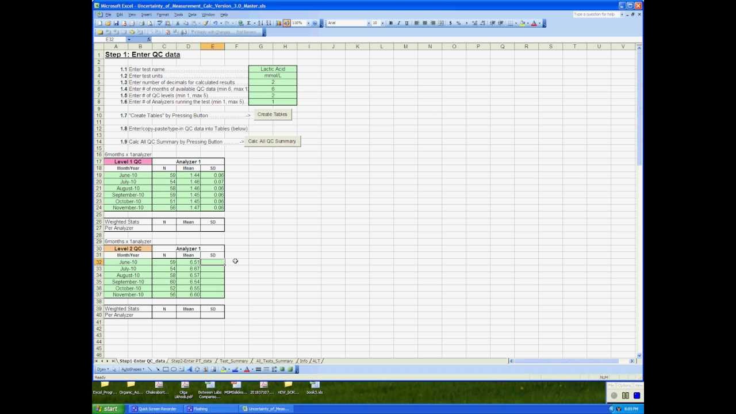Toggle Bold formatting
Viewport: 736px width, 414px height.
click(x=391, y=23)
